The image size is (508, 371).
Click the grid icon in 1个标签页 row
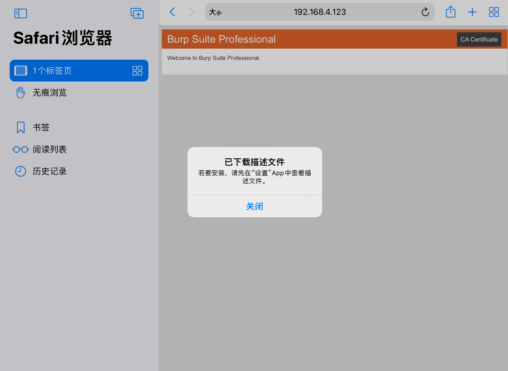(x=137, y=71)
